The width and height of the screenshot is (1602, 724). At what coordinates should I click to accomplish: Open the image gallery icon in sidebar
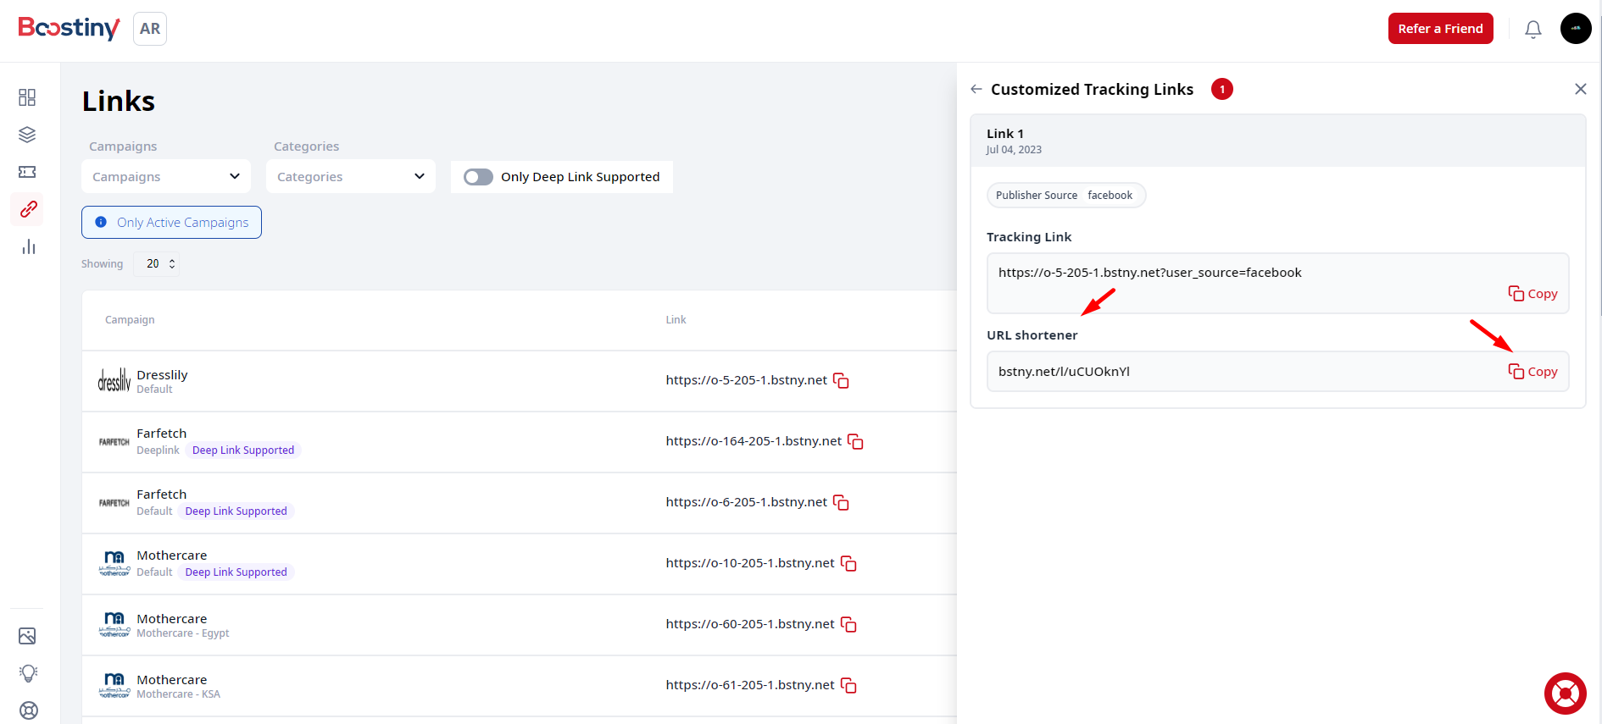tap(27, 636)
